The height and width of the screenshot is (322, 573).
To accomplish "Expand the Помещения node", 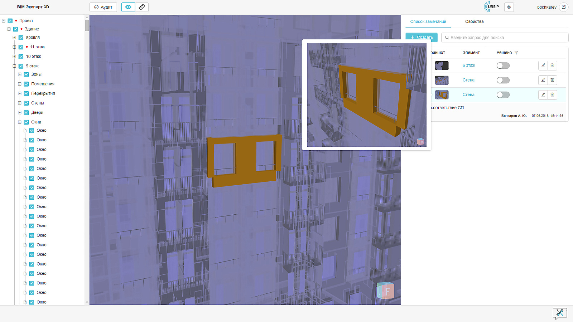I will [x=20, y=84].
